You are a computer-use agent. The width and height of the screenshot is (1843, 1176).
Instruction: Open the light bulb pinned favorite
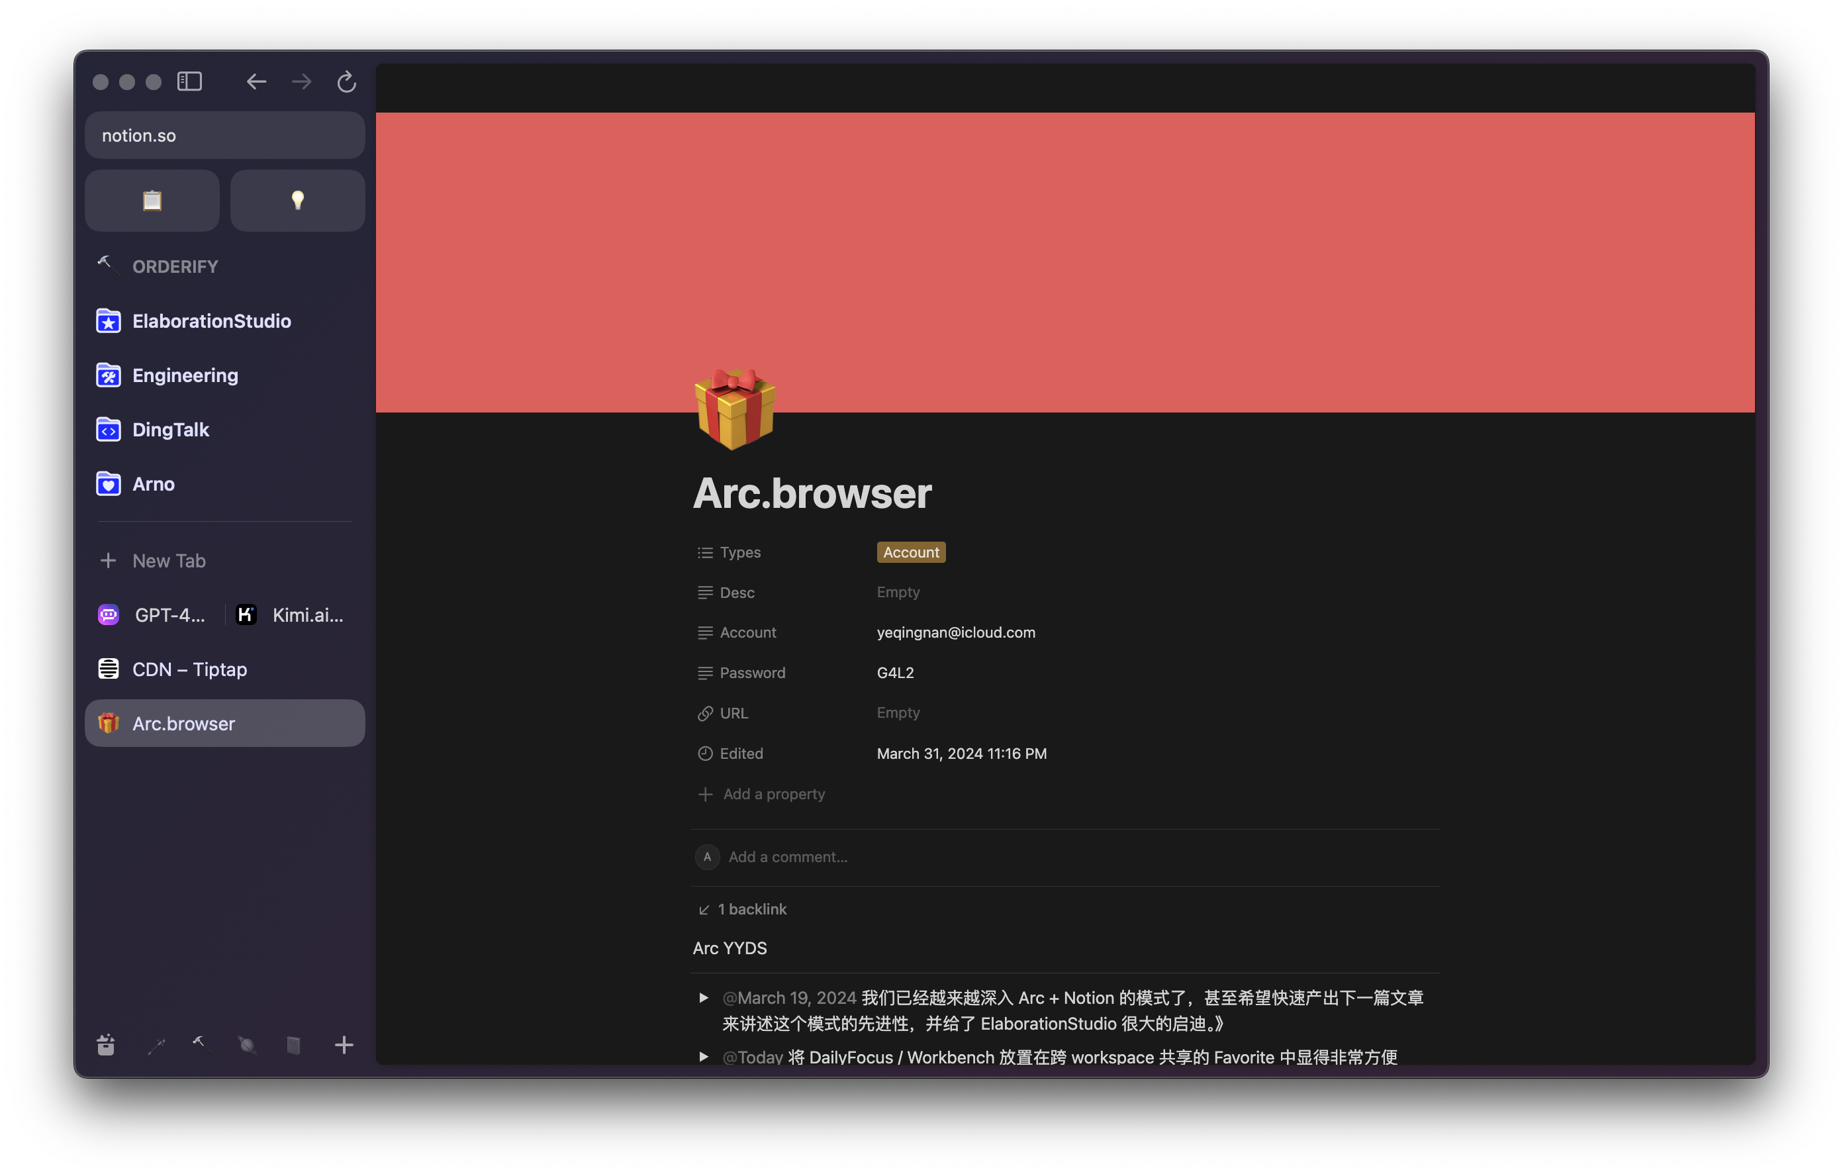coord(297,201)
